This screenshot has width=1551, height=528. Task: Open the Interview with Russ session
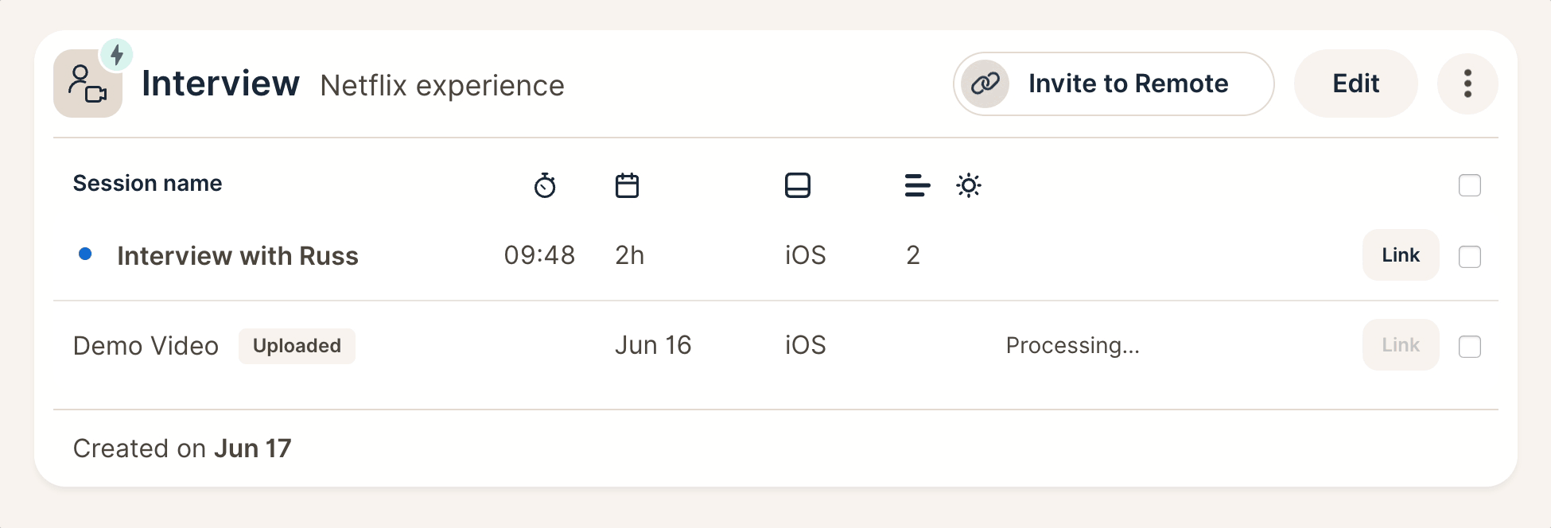(x=237, y=255)
